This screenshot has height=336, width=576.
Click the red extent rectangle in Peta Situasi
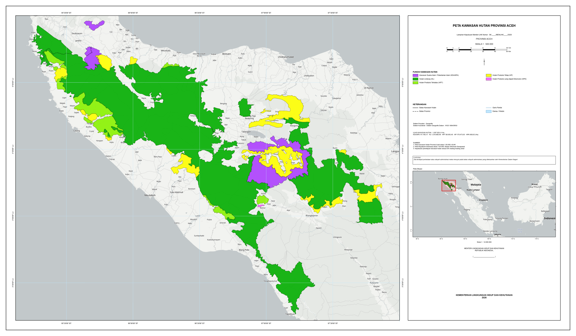coord(449,186)
